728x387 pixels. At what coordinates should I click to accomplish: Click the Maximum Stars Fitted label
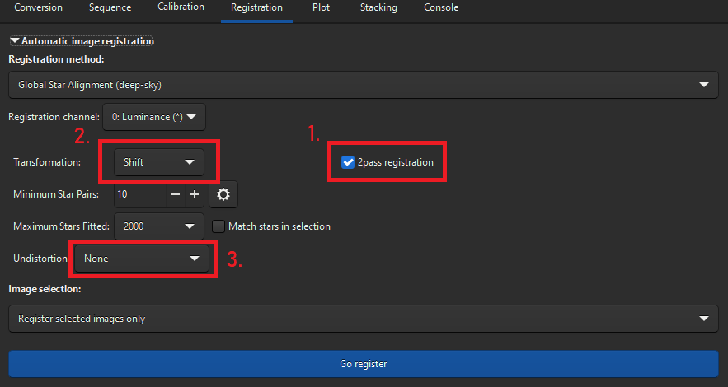click(x=61, y=226)
